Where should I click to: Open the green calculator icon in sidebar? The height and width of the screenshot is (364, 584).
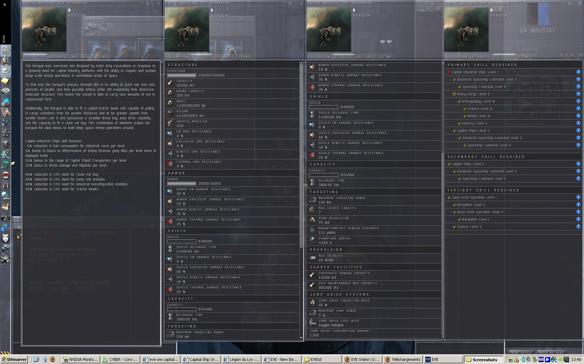click(6, 164)
